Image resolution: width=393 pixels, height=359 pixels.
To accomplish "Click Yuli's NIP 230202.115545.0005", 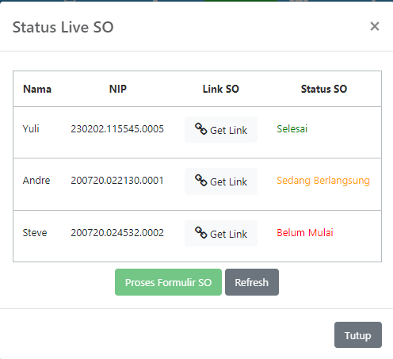I will pyautogui.click(x=117, y=129).
